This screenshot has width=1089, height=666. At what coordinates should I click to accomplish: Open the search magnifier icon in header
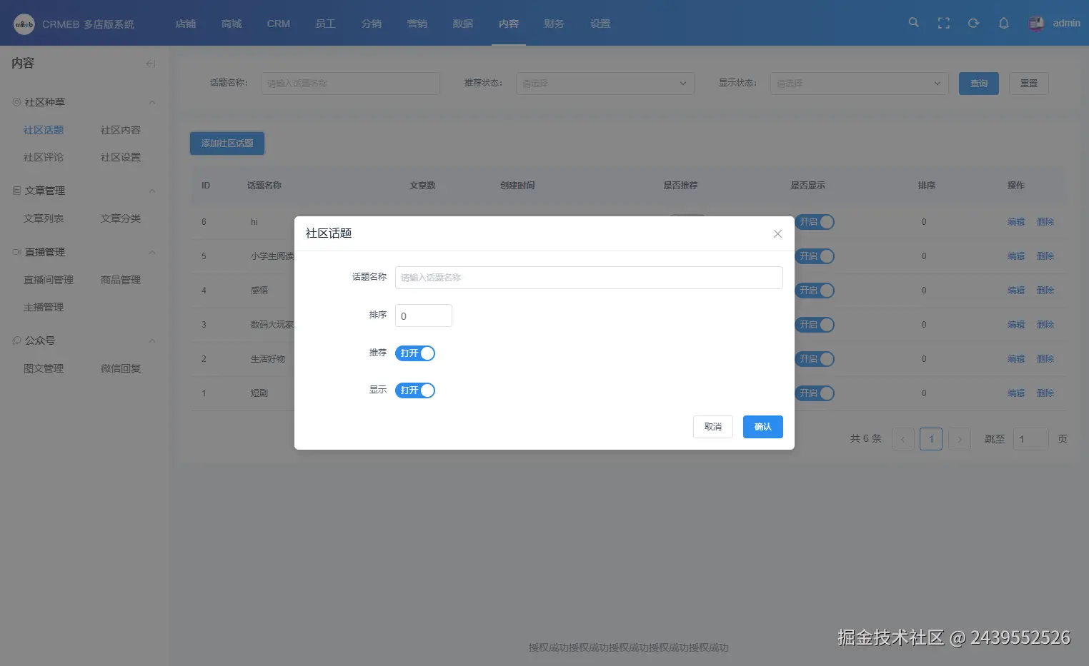[x=914, y=23]
